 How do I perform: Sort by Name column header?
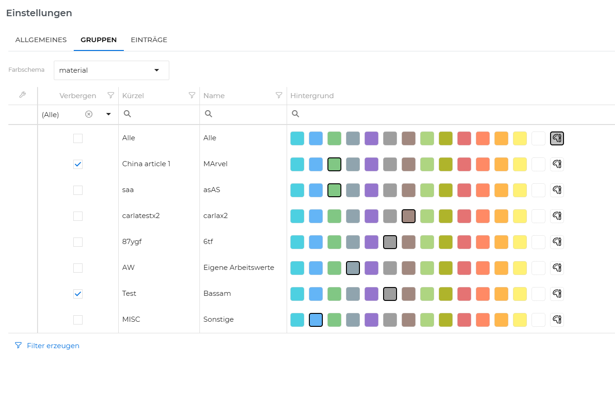[x=214, y=96]
